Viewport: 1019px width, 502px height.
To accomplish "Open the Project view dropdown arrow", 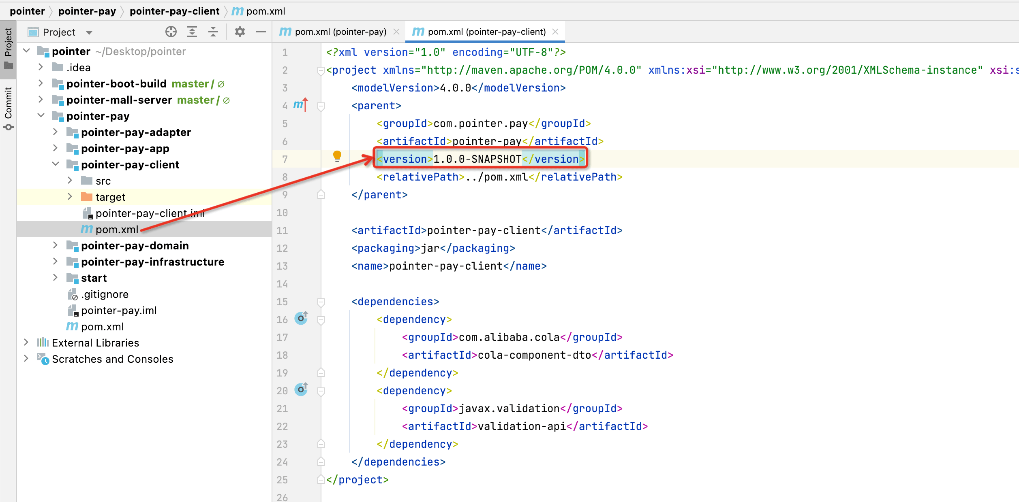I will 89,32.
